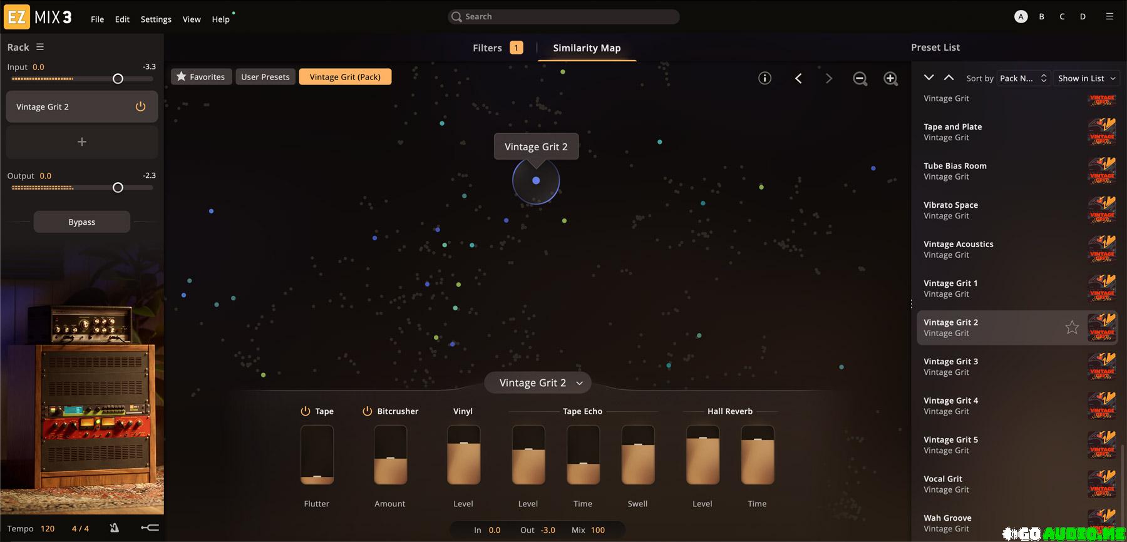This screenshot has width=1127, height=542.
Task: Click the Tape Echo Swell fader
Action: [638, 455]
